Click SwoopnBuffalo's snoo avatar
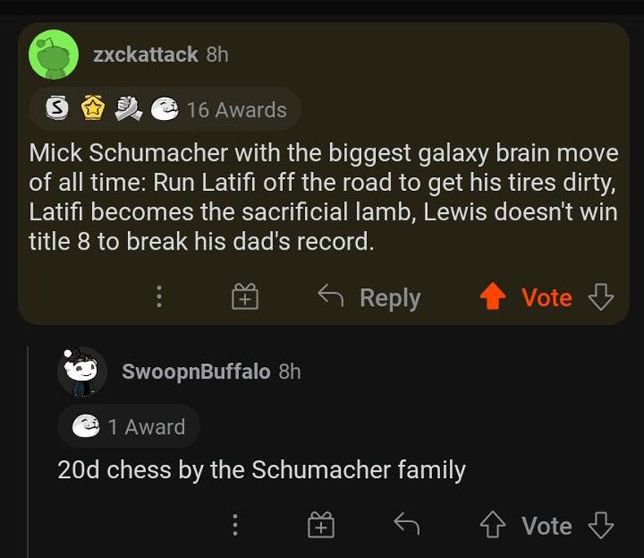The width and height of the screenshot is (644, 558). pos(82,371)
